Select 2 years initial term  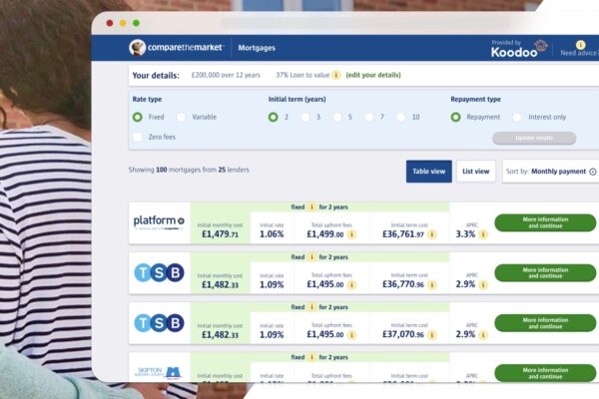(273, 117)
